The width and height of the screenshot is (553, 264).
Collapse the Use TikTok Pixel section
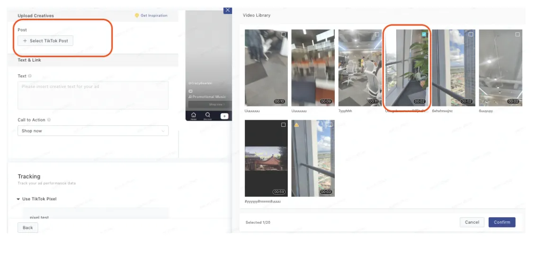(18, 199)
